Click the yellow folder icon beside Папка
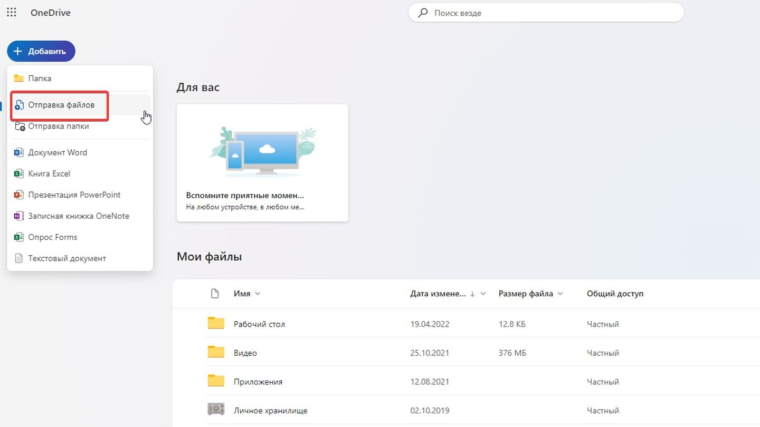 tap(19, 78)
